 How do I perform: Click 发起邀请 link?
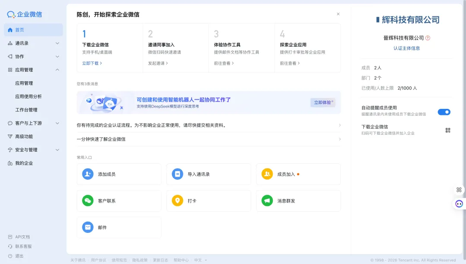(x=158, y=63)
